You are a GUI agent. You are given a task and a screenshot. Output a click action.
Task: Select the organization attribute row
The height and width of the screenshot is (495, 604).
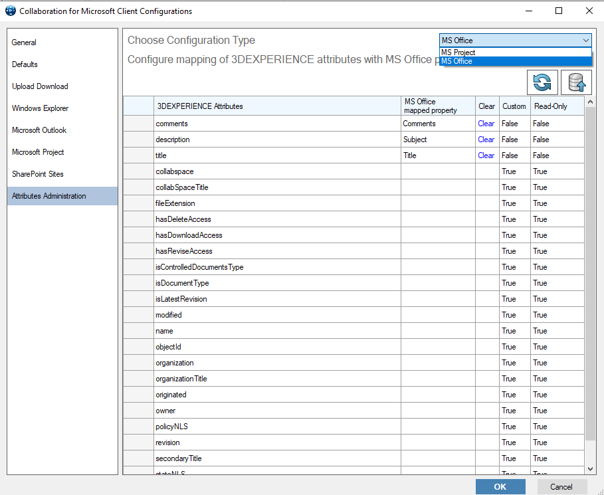point(277,363)
